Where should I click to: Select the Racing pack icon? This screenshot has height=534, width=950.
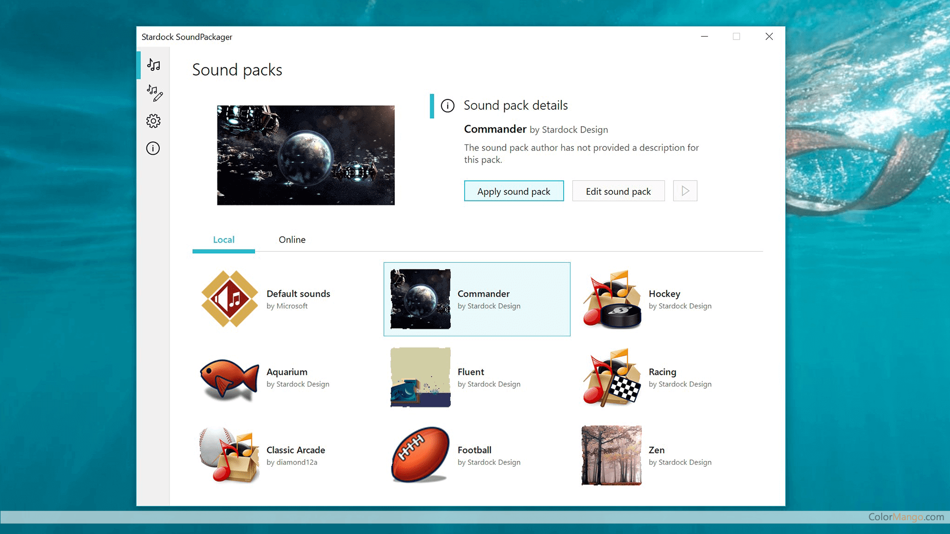coord(612,377)
